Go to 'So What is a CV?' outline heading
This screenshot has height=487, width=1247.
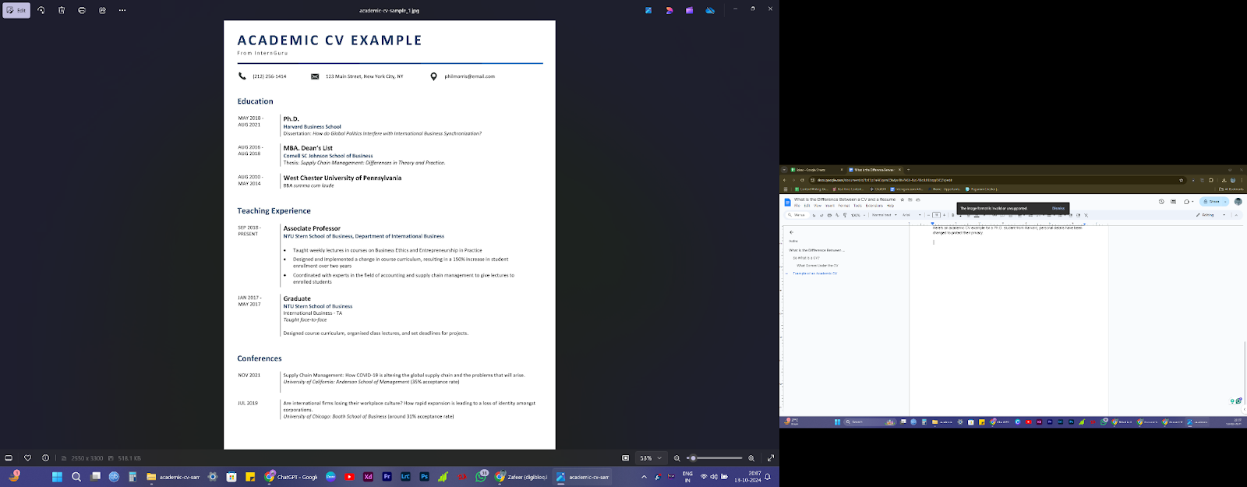pos(806,258)
